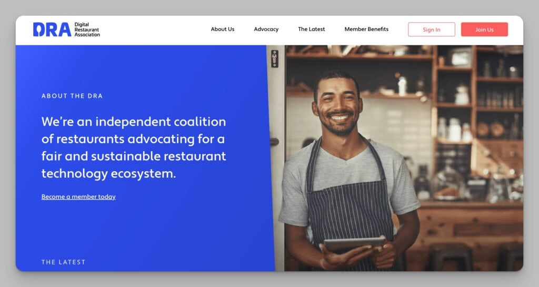Image resolution: width=539 pixels, height=287 pixels.
Task: Go to the Advocacy page
Action: pos(266,29)
